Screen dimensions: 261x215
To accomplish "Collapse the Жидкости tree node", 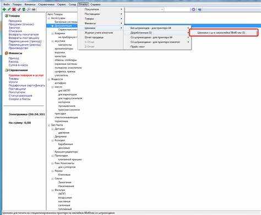I will coord(49,79).
